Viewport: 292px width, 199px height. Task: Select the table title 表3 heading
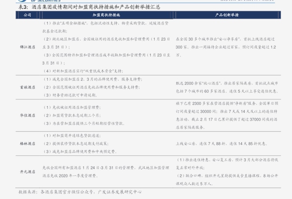89,7
